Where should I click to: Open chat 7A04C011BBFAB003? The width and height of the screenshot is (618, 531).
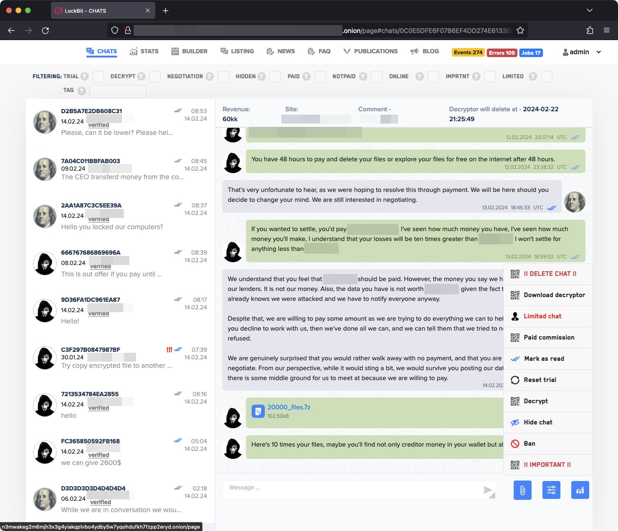point(120,169)
